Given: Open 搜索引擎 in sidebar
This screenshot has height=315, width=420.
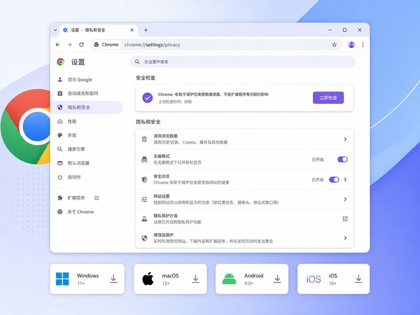Looking at the screenshot, I should [x=87, y=149].
